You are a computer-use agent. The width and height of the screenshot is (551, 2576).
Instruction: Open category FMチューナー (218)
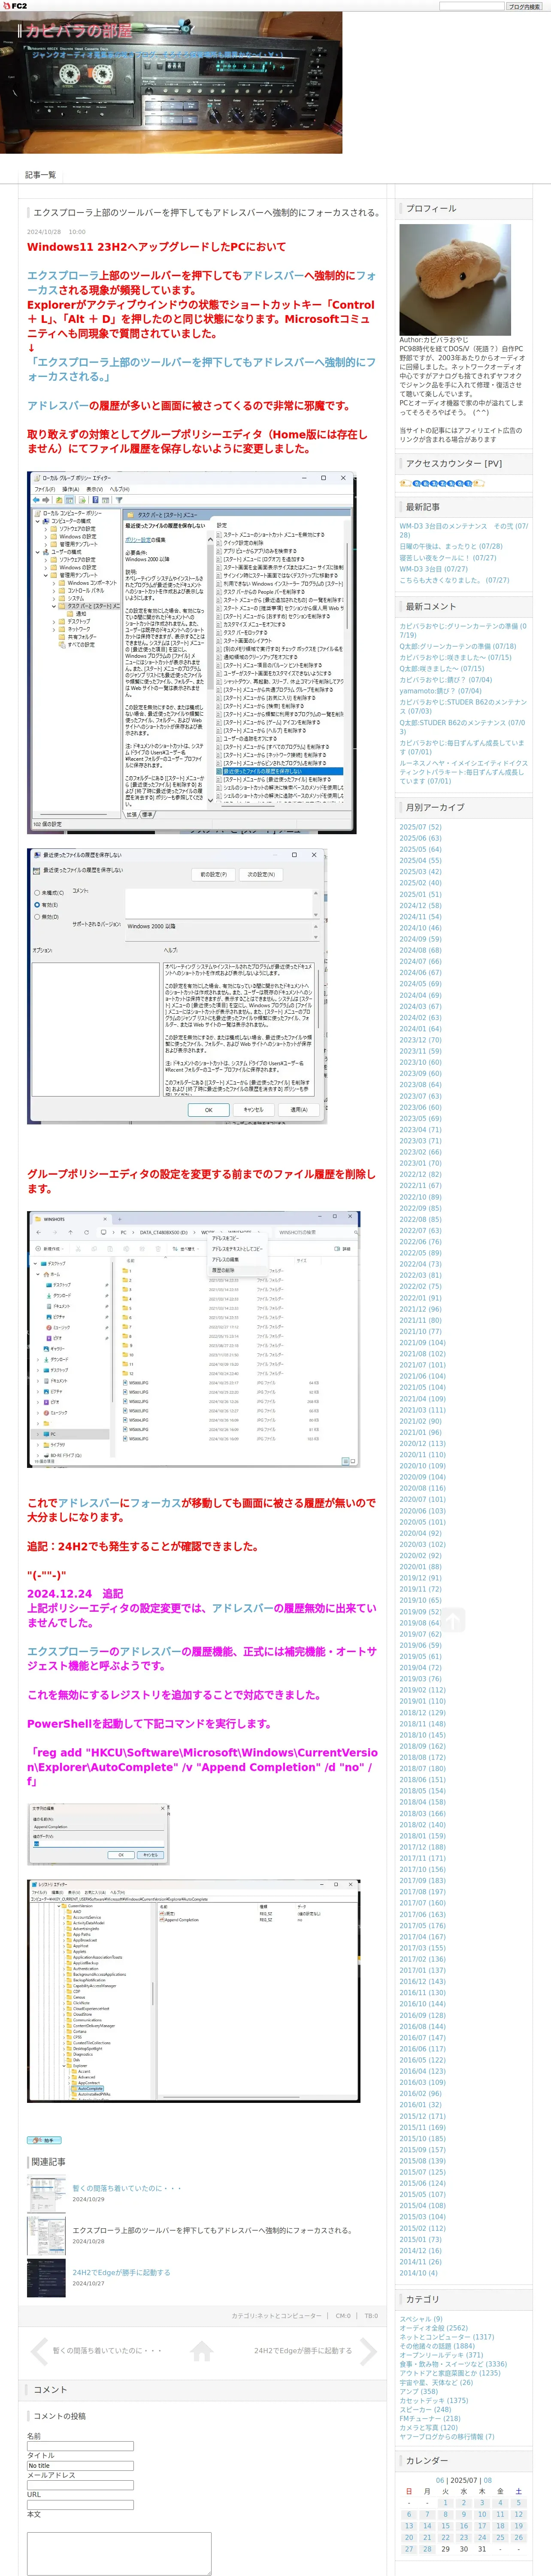[430, 2418]
